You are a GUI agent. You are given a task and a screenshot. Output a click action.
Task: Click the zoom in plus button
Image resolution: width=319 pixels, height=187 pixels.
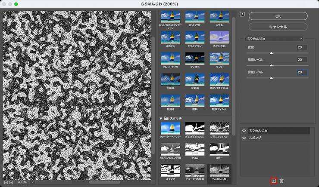tap(11, 182)
